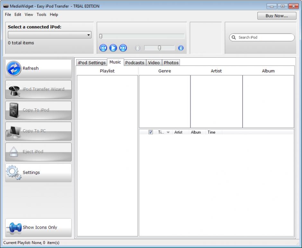The height and width of the screenshot is (248, 302).
Task: Click the playback position slider thumb
Action: (101, 36)
